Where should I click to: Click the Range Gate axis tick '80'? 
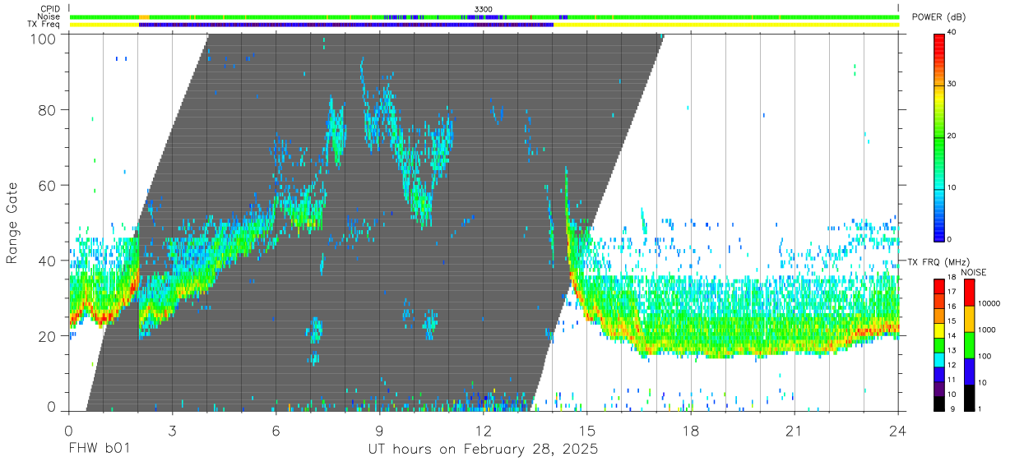pyautogui.click(x=49, y=110)
